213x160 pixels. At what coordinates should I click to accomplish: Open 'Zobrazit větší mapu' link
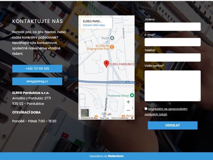(x=94, y=25)
